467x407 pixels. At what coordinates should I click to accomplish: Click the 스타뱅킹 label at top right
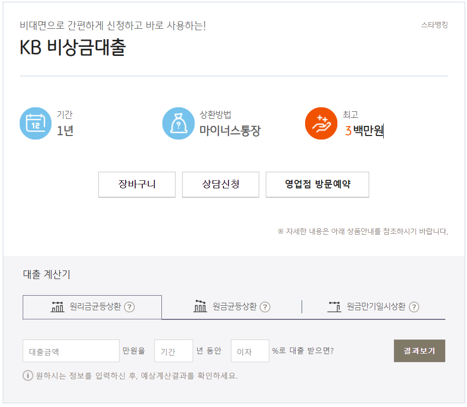pyautogui.click(x=434, y=25)
